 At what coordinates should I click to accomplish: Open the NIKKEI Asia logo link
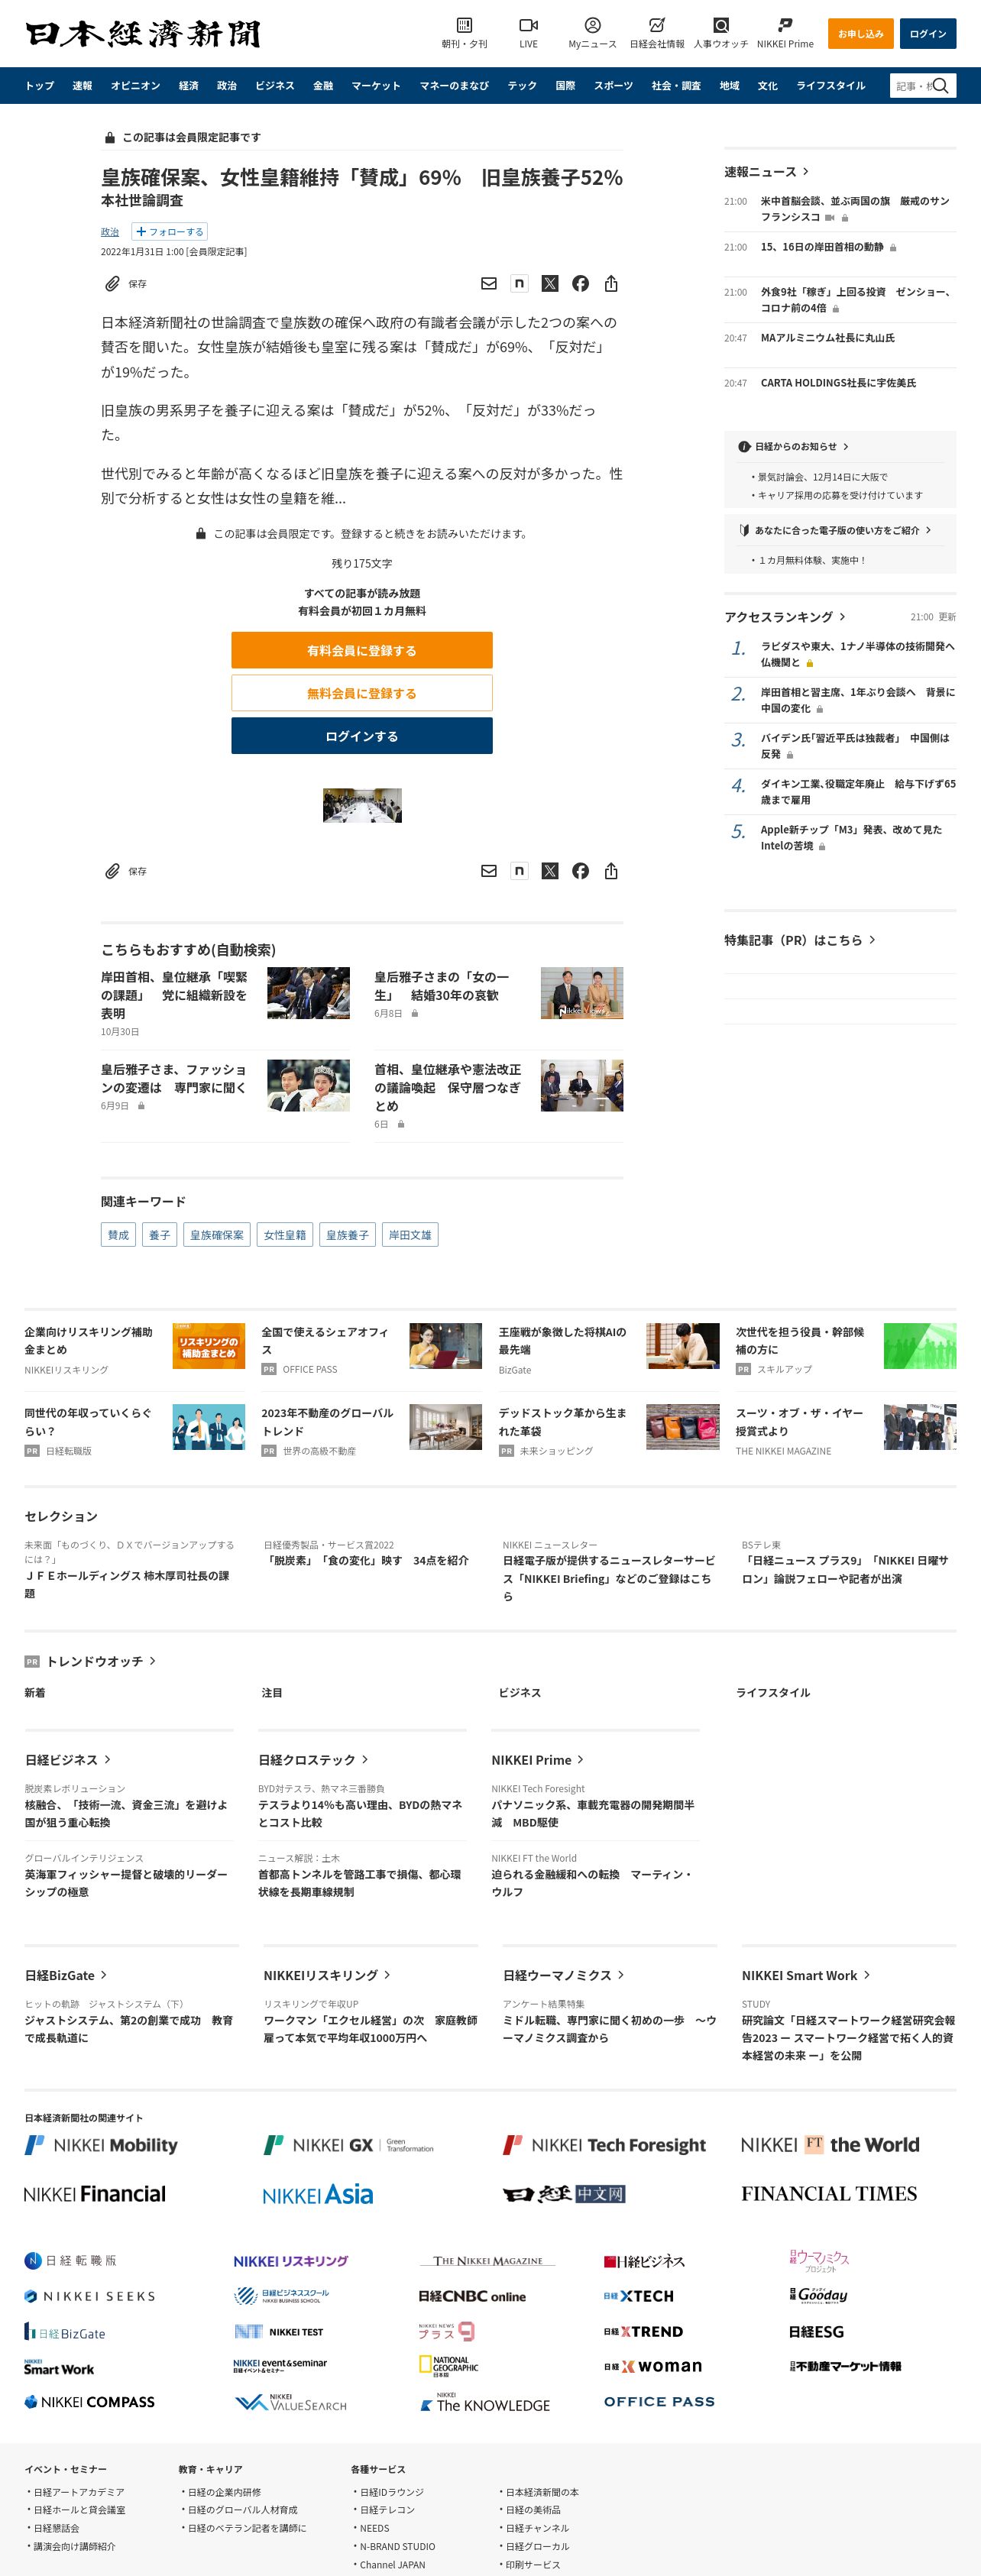[317, 2195]
